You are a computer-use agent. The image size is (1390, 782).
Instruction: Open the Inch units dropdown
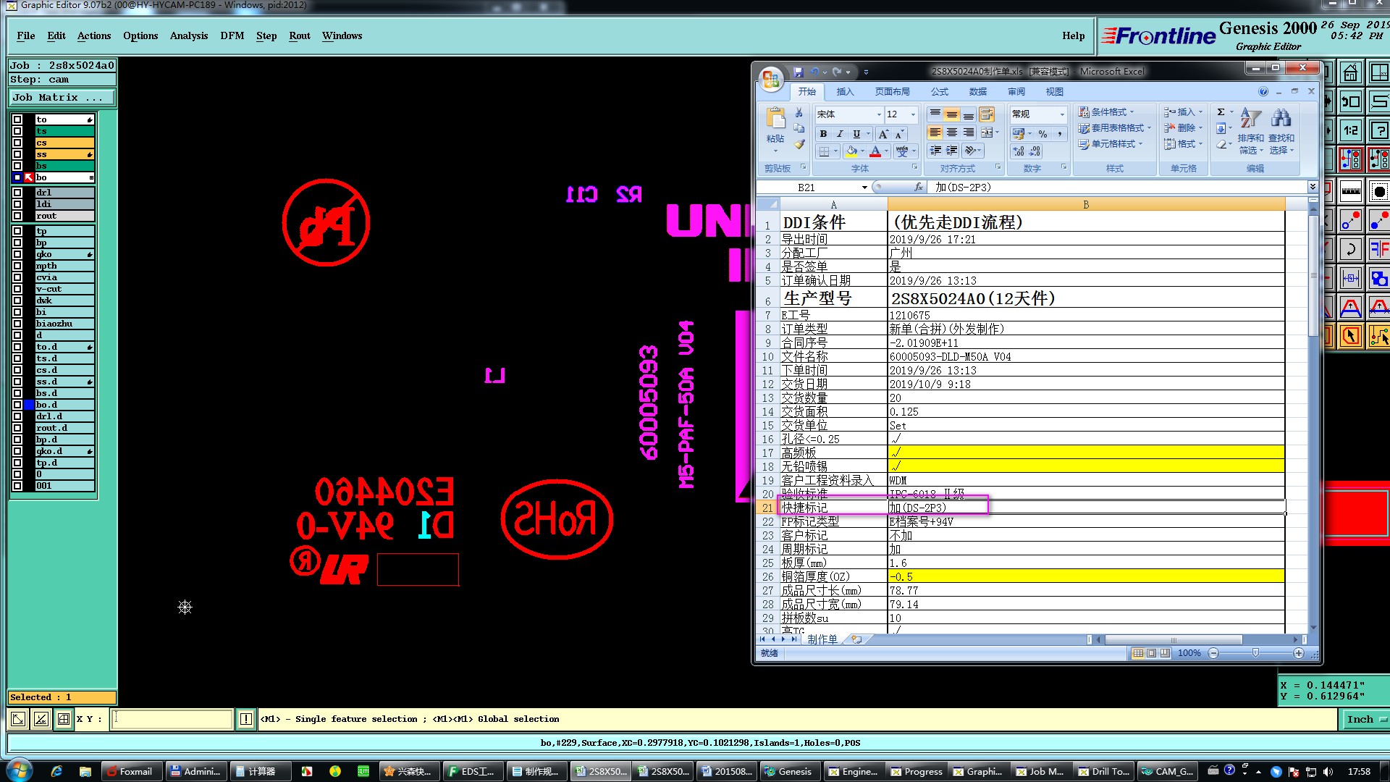(1363, 719)
